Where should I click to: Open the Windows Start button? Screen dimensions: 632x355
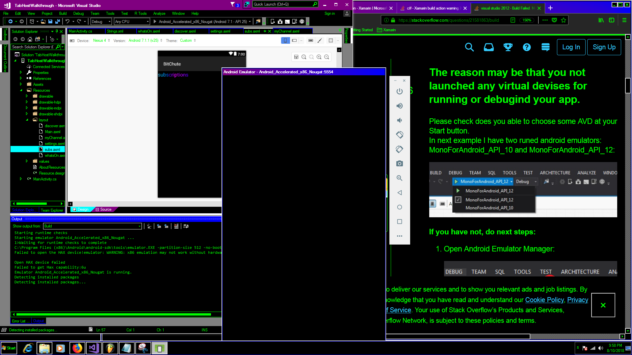pos(9,348)
